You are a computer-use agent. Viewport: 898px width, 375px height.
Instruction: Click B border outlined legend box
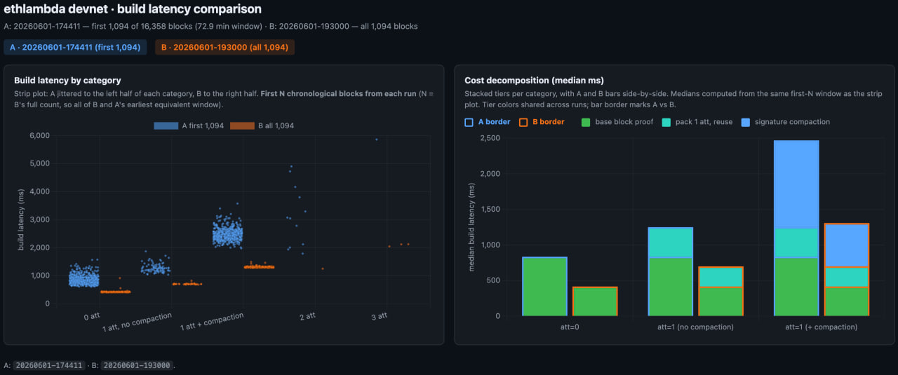tap(523, 122)
